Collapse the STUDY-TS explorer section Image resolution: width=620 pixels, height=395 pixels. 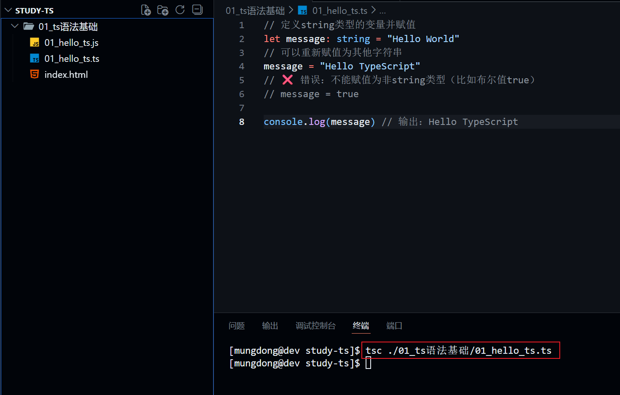(8, 10)
